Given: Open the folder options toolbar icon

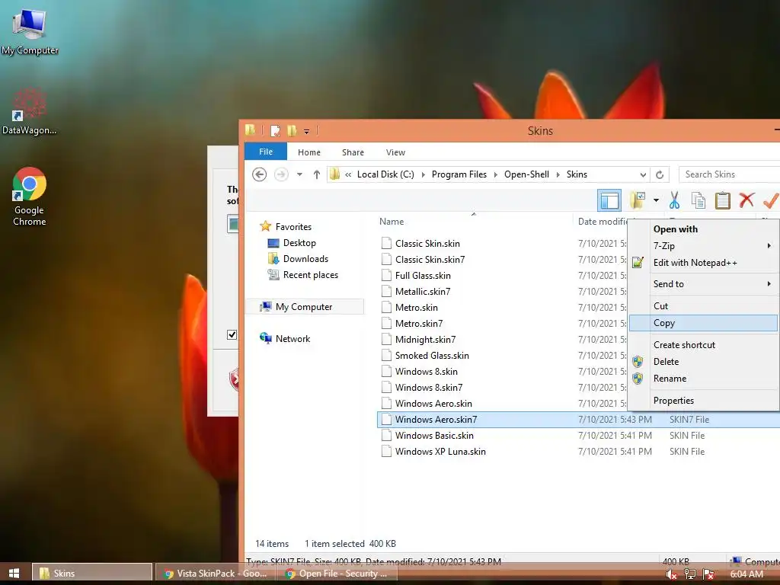Looking at the screenshot, I should pos(638,200).
